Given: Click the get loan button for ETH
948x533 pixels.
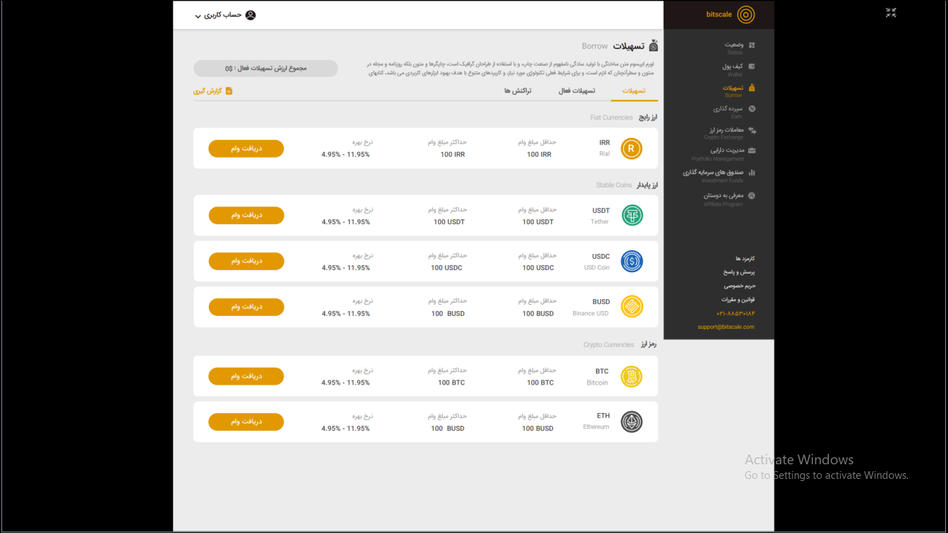Looking at the screenshot, I should pyautogui.click(x=246, y=422).
